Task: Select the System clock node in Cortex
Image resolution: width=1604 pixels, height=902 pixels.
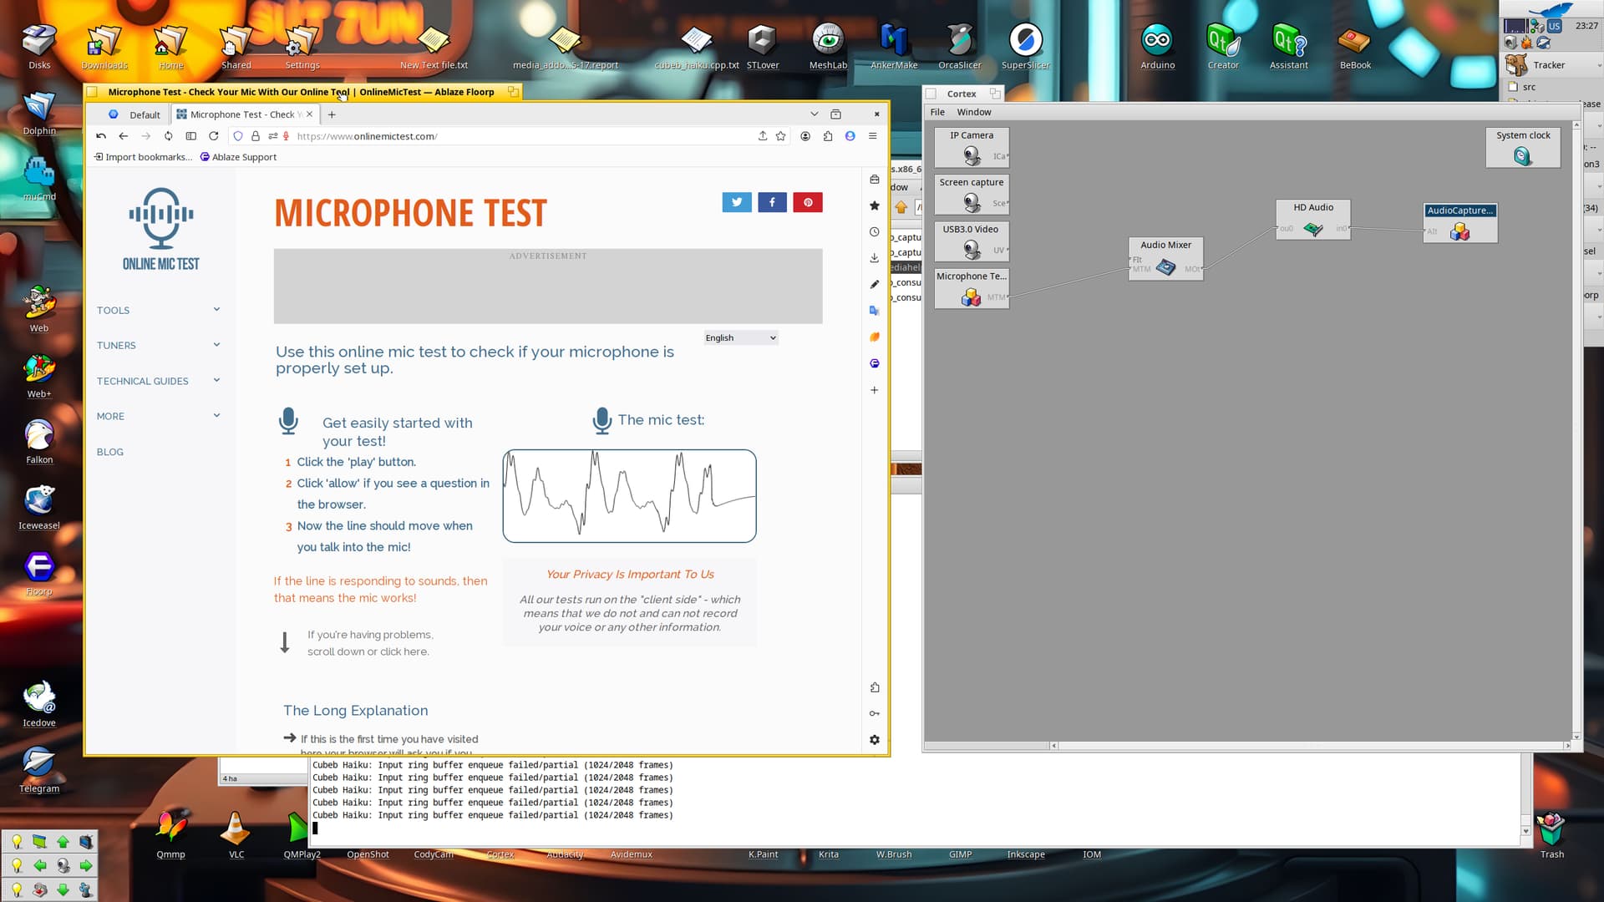Action: tap(1522, 148)
